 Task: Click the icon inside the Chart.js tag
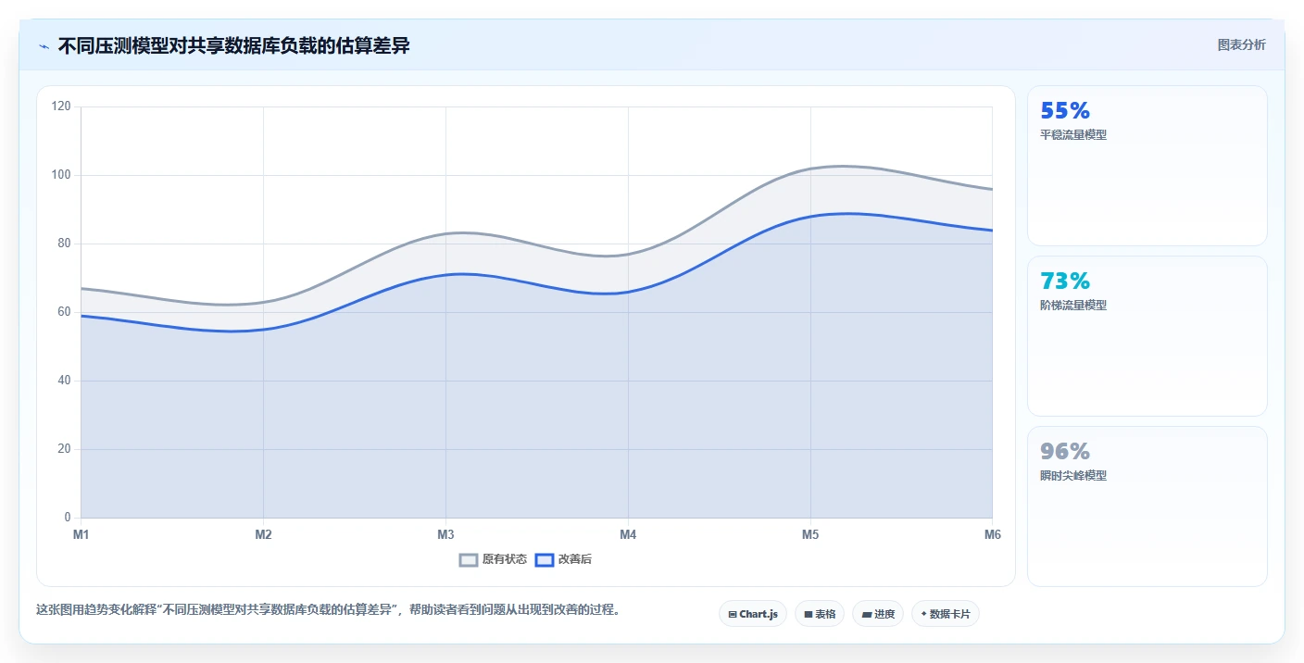click(x=733, y=614)
